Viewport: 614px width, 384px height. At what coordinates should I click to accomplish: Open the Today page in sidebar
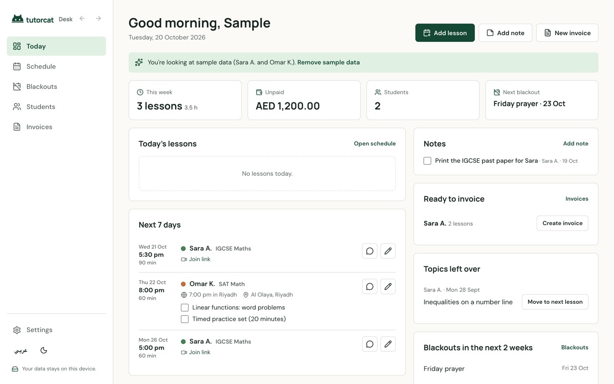coord(57,46)
